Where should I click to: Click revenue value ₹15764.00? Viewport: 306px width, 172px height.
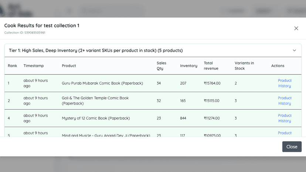pyautogui.click(x=212, y=83)
